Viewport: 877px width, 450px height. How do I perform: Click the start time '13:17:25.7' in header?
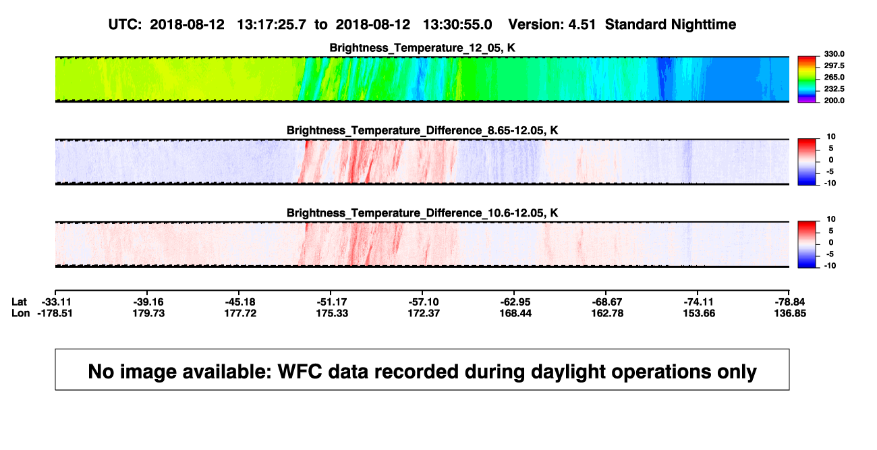pos(271,24)
